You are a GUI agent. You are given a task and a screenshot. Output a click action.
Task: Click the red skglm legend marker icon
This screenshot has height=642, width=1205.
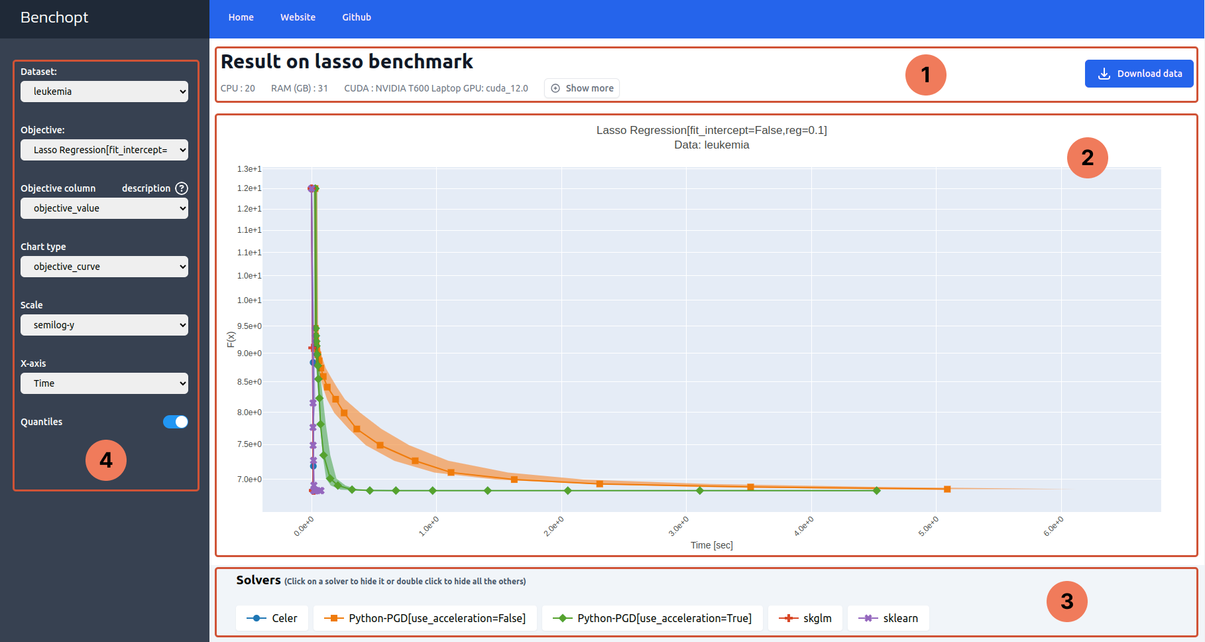pyautogui.click(x=788, y=618)
